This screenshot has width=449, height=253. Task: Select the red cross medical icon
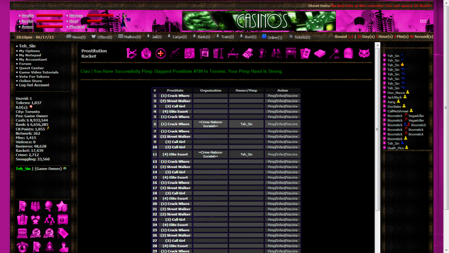point(160,53)
